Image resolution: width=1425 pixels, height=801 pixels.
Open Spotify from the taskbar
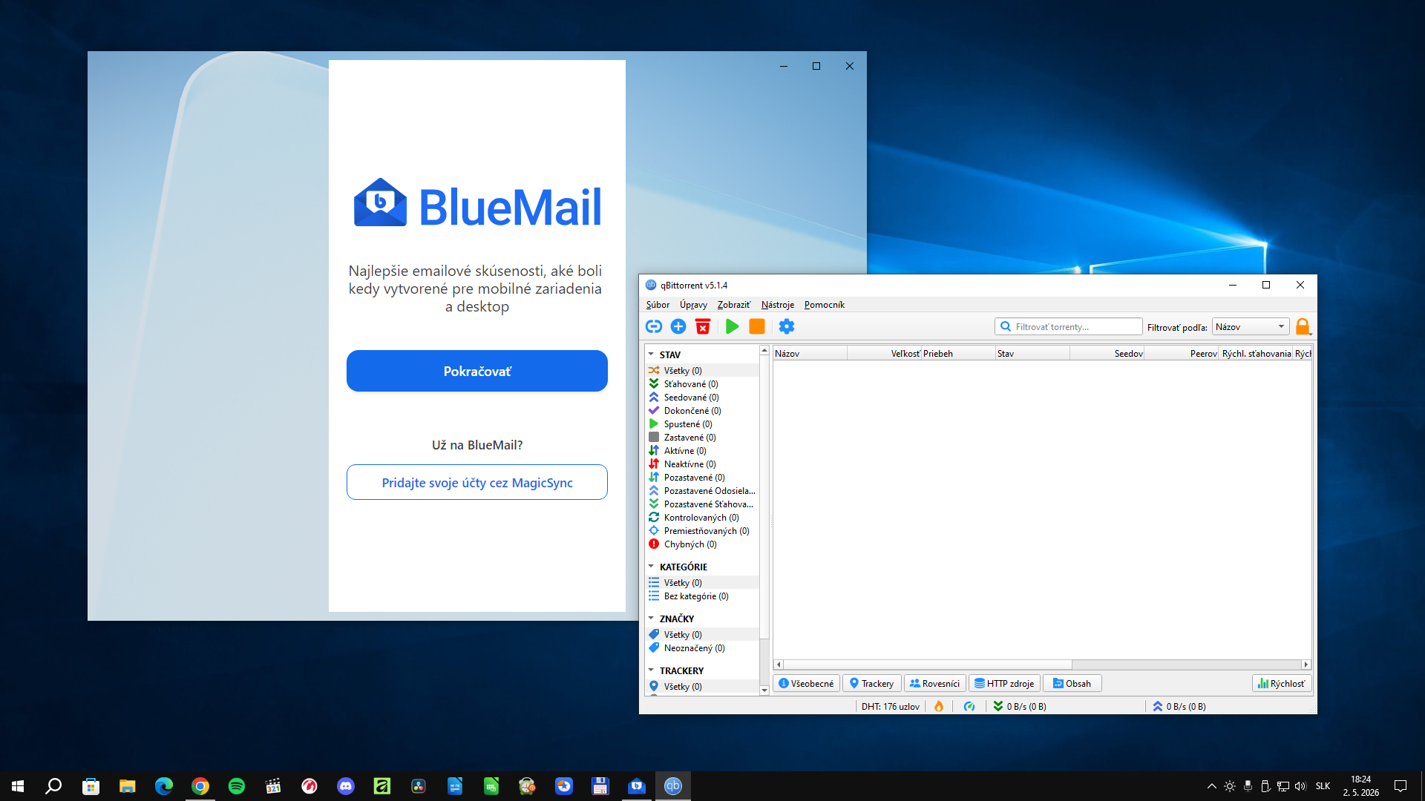(x=237, y=786)
